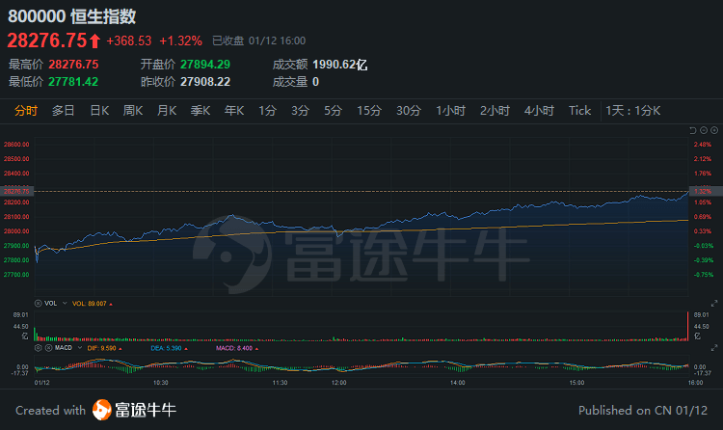Click the 28276.75 price axis marker
This screenshot has height=430, width=723.
tap(16, 191)
